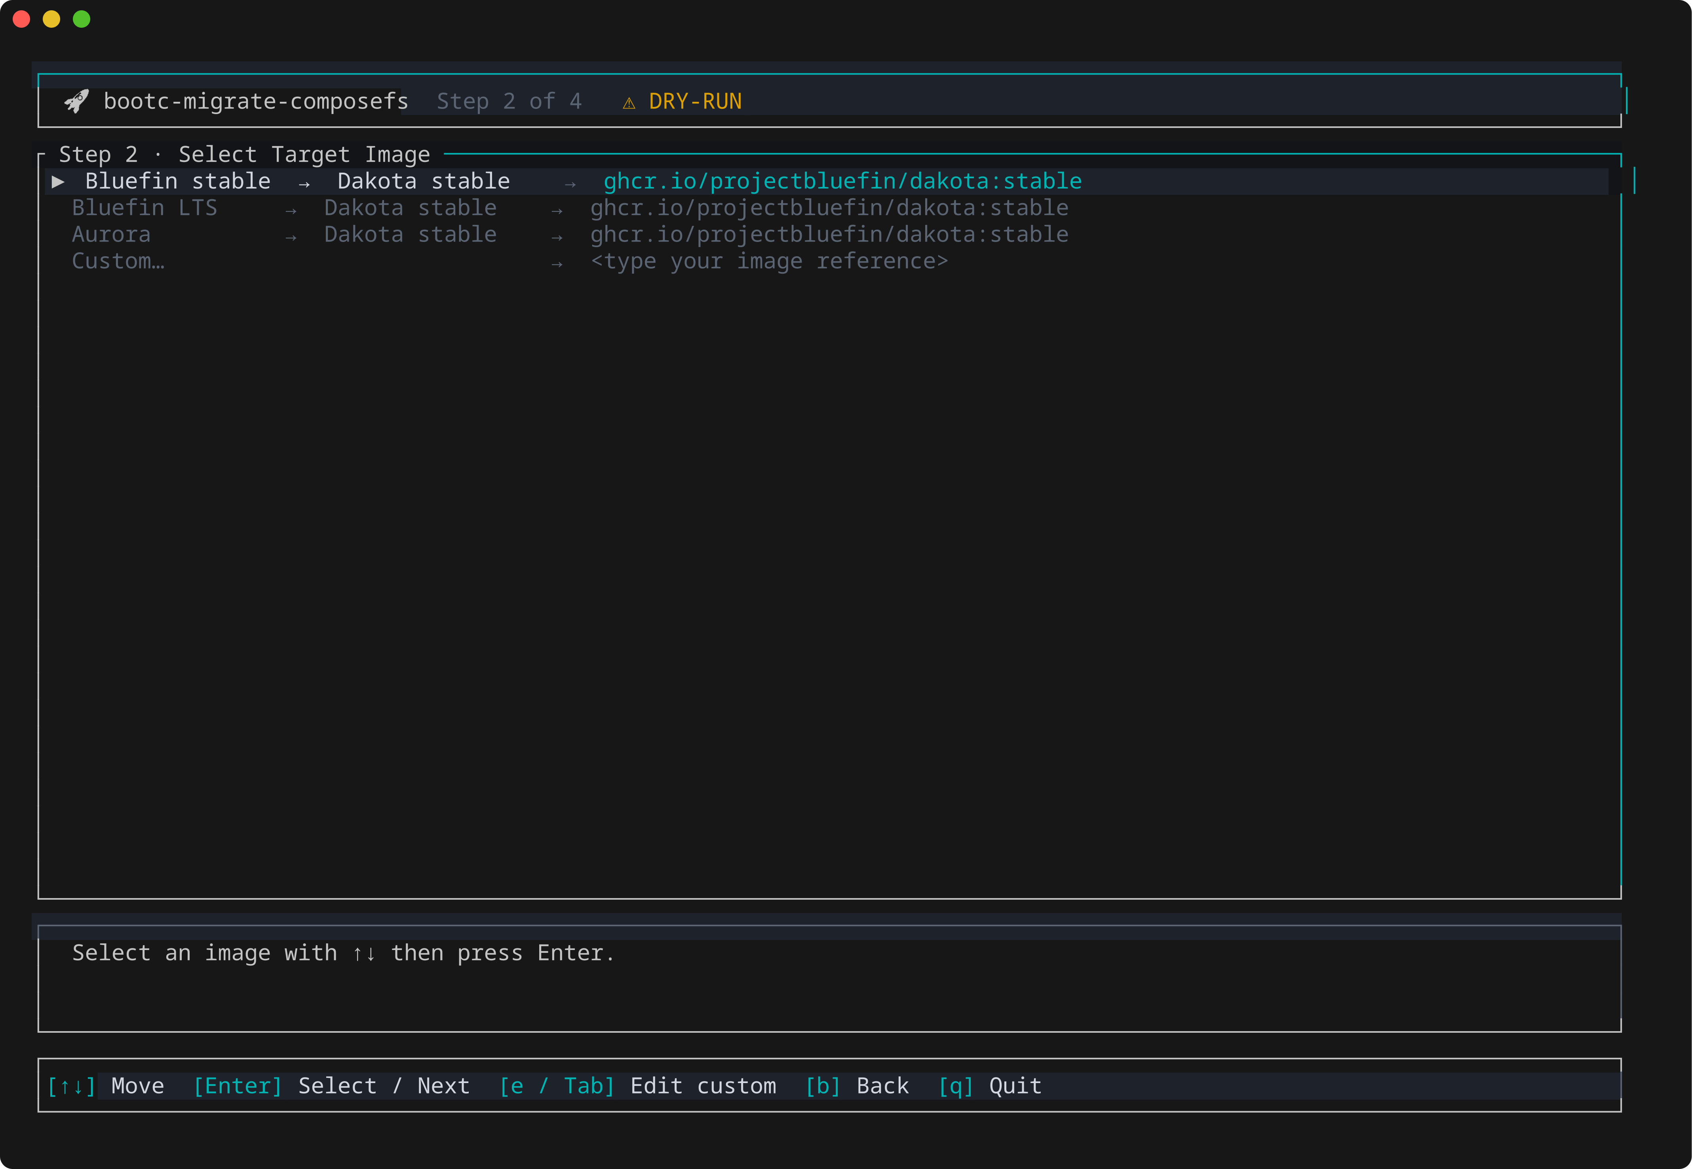This screenshot has width=1692, height=1169.
Task: Click the Step 2 Select Target Image title
Action: pos(245,154)
